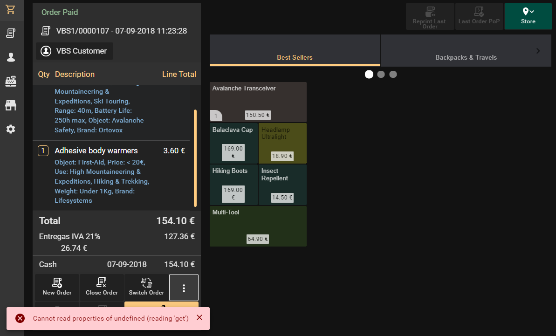Switch to the third carousel page dot
Image resolution: width=556 pixels, height=336 pixels.
393,75
